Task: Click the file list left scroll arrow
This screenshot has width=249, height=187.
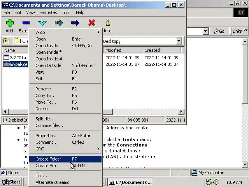Action: point(5,112)
